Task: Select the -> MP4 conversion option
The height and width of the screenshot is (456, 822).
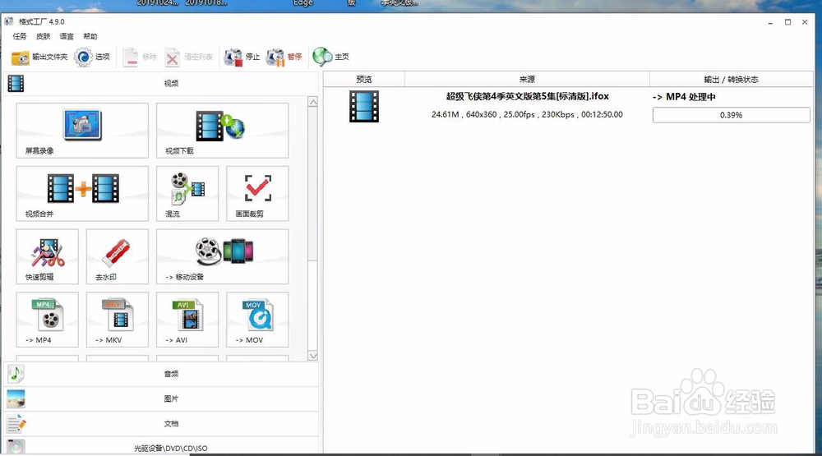Action: click(47, 320)
